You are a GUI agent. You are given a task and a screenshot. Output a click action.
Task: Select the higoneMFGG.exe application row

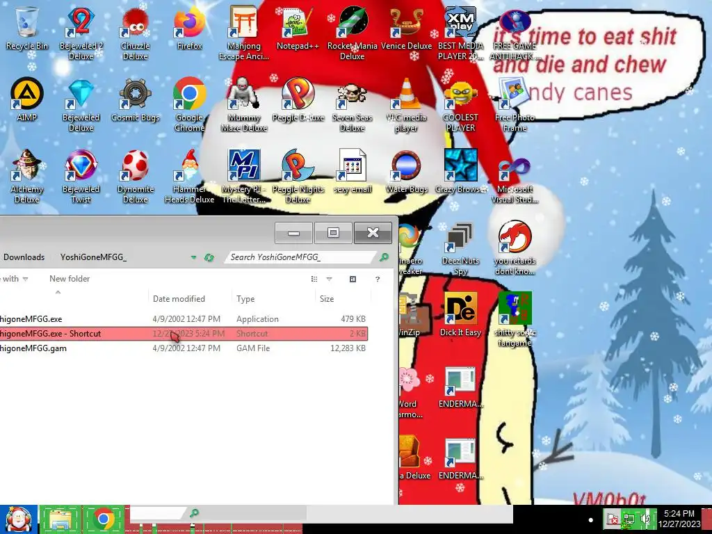point(184,318)
